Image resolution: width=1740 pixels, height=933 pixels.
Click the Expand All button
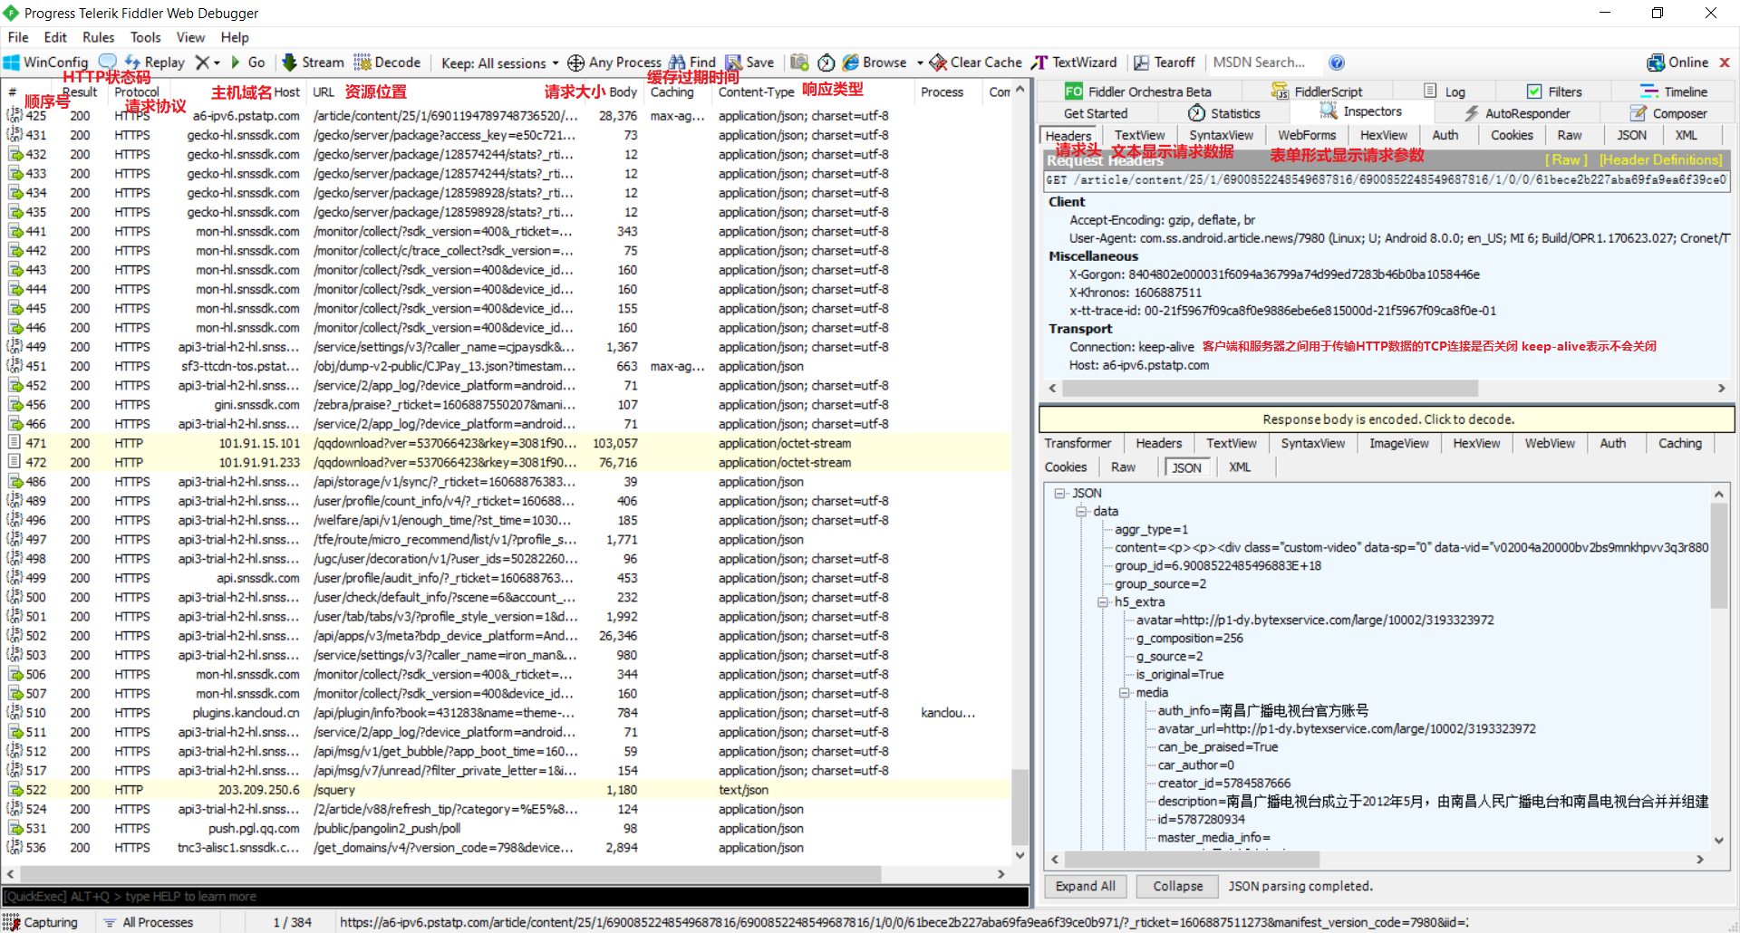click(1086, 886)
